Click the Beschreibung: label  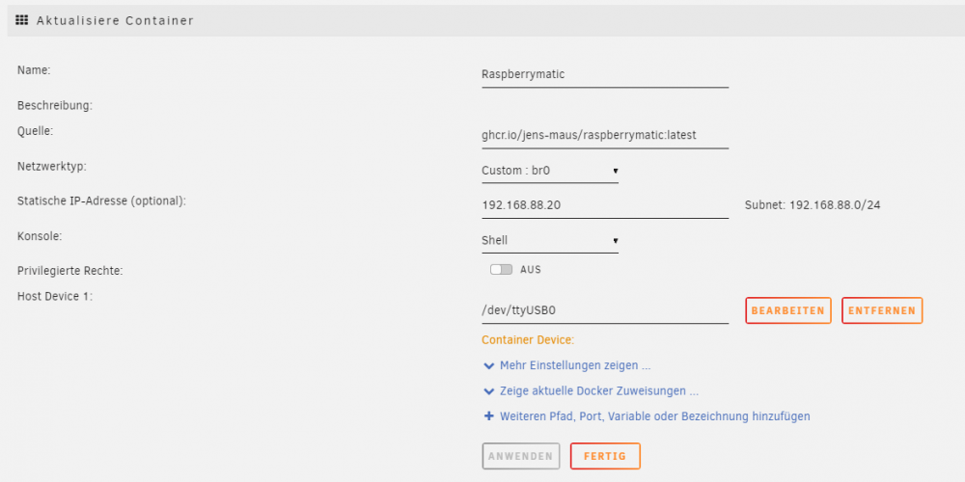[55, 106]
